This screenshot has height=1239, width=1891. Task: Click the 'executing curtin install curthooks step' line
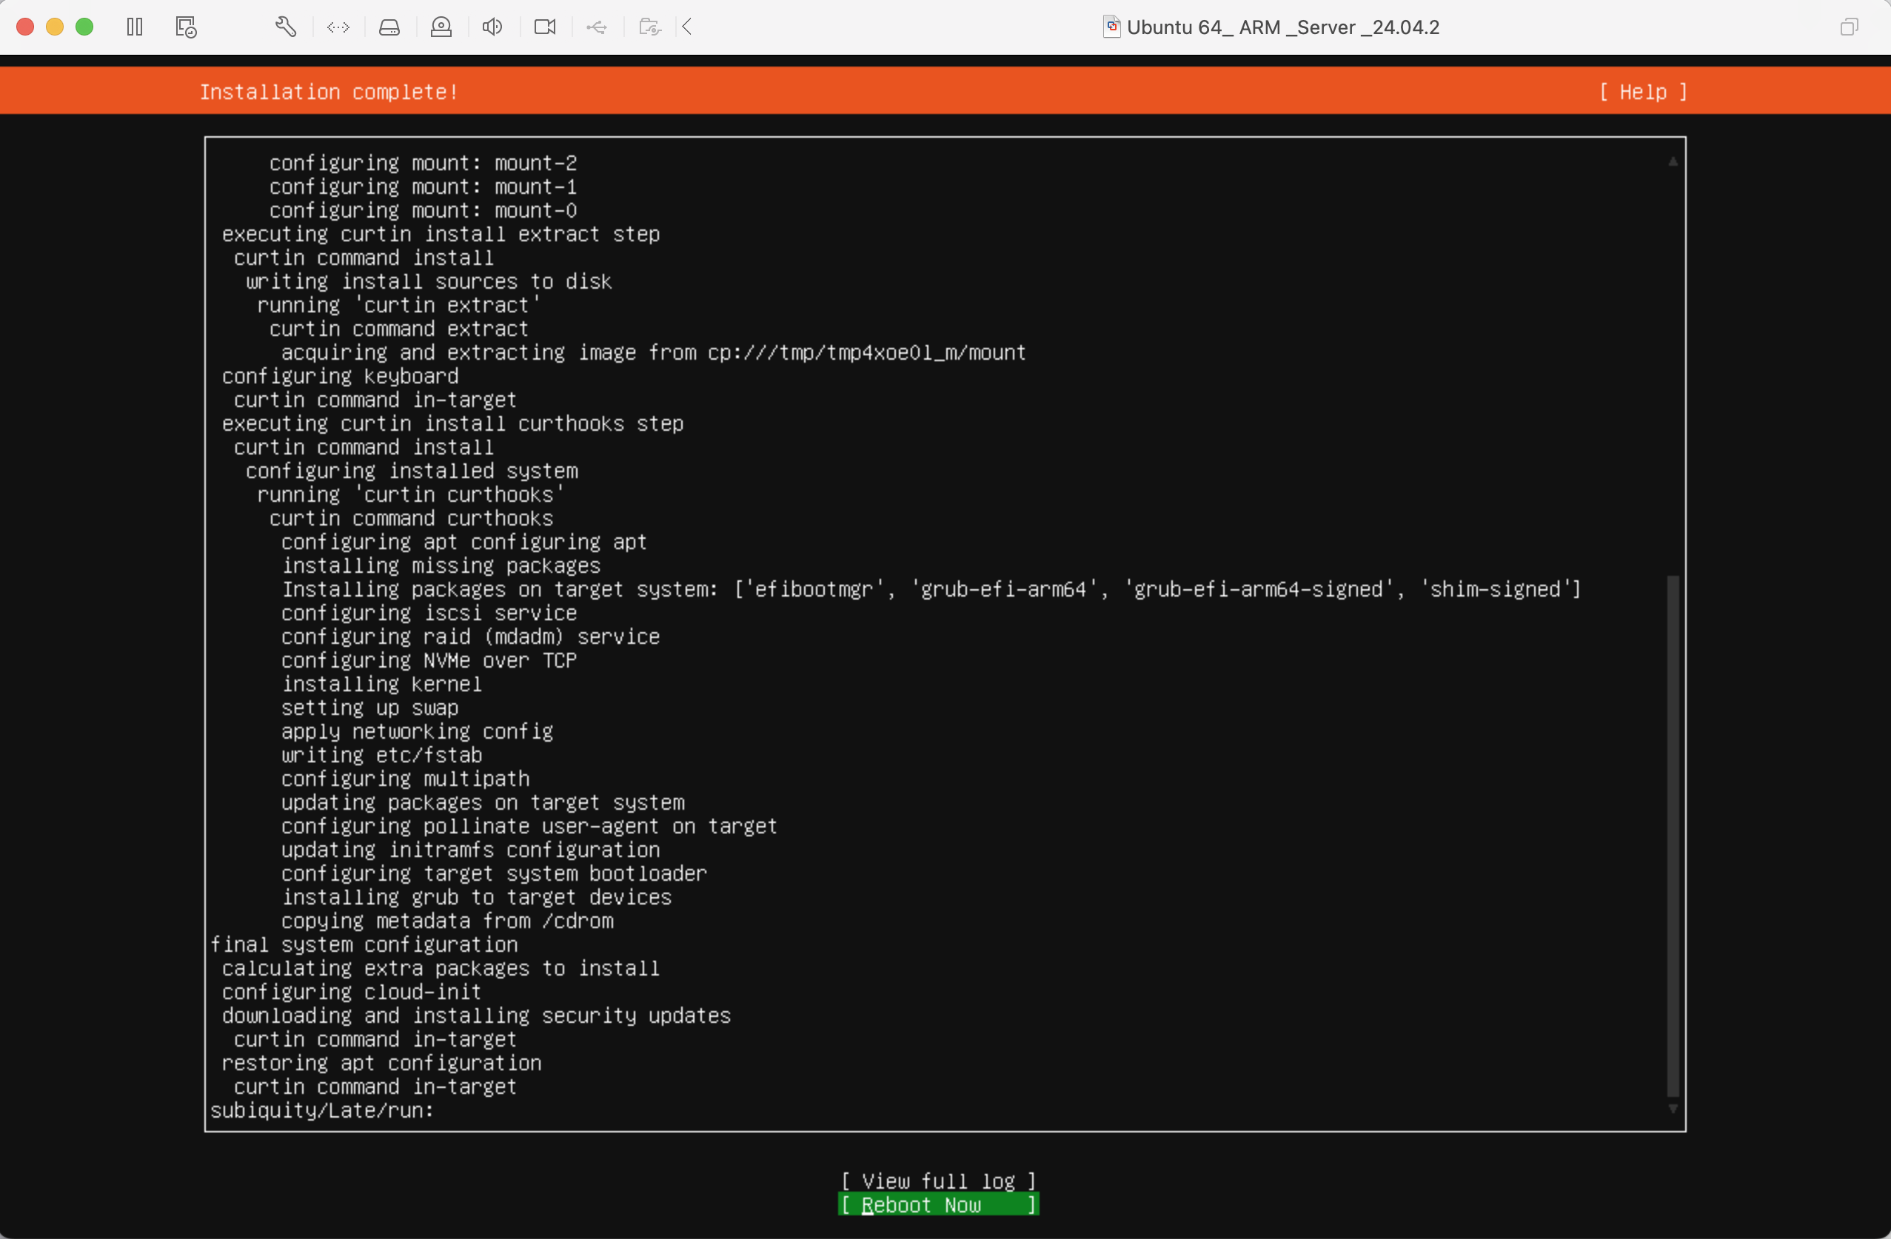(453, 423)
